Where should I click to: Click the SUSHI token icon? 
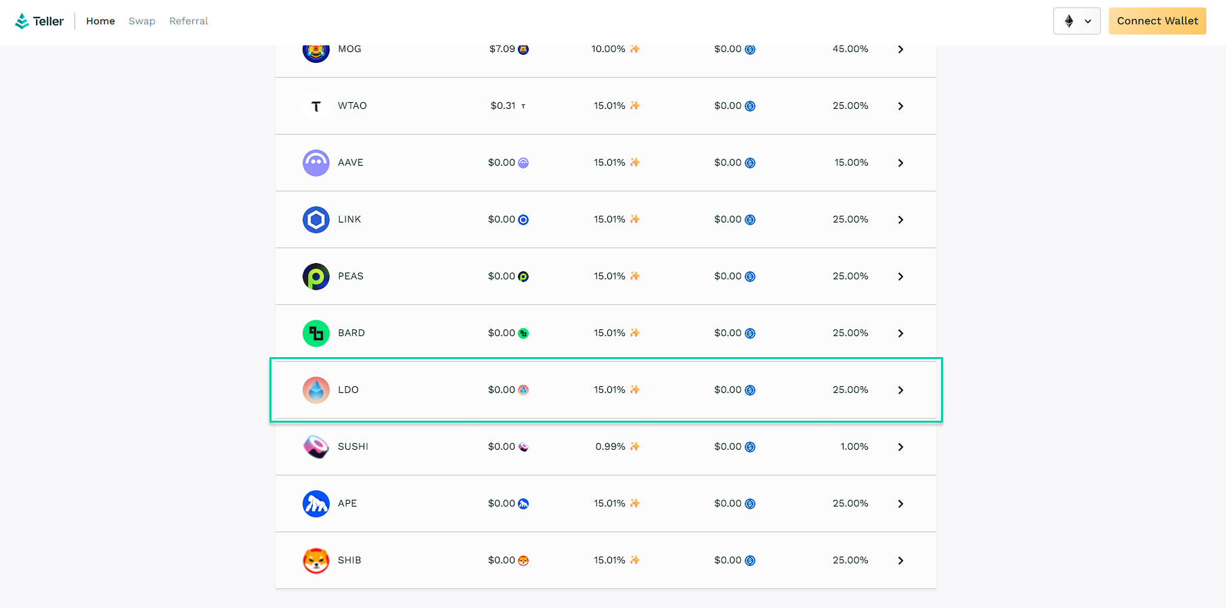[x=315, y=447]
